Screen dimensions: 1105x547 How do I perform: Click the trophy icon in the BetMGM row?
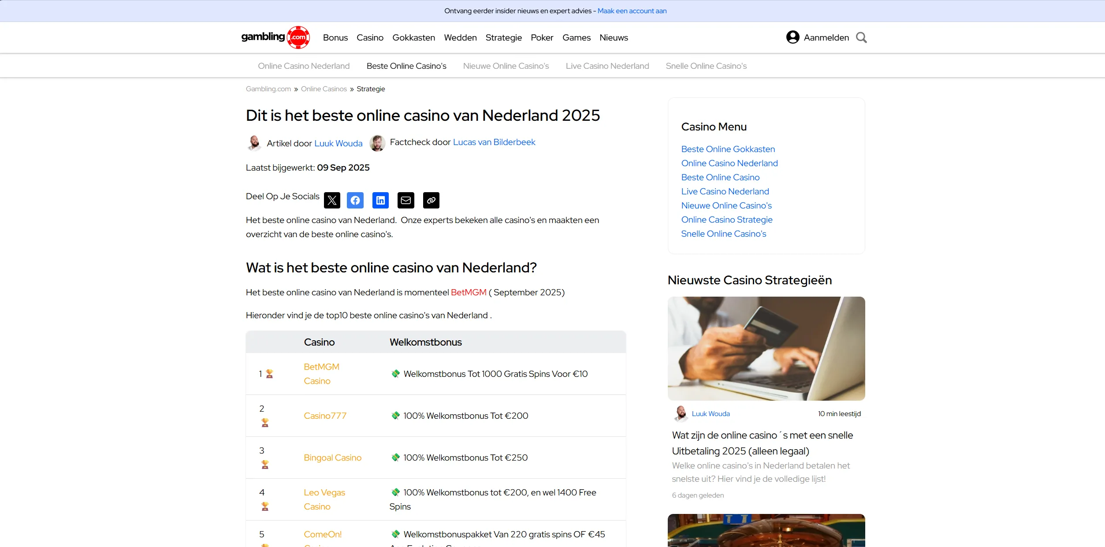coord(269,374)
